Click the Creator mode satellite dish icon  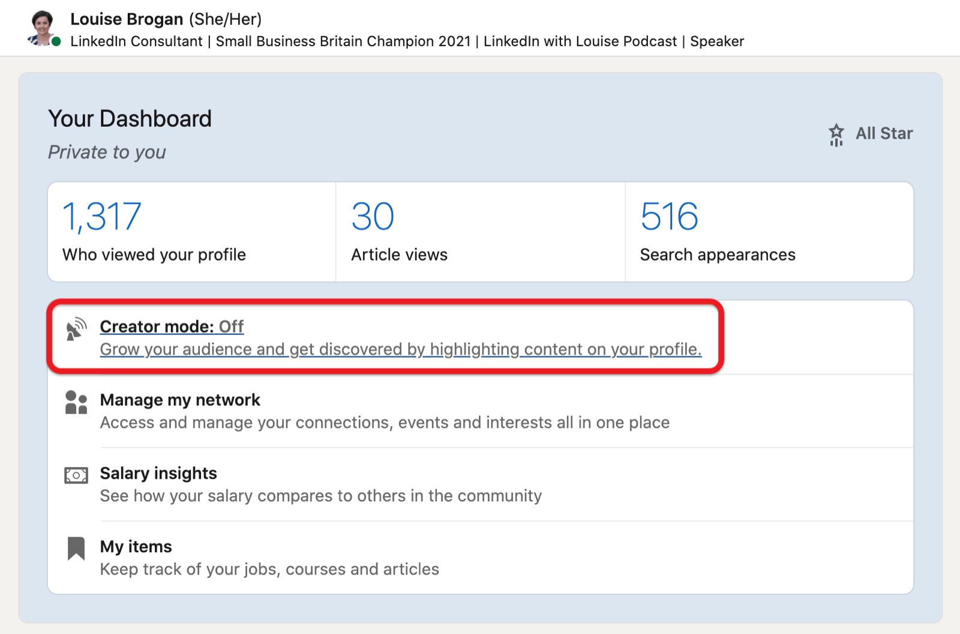[x=76, y=329]
